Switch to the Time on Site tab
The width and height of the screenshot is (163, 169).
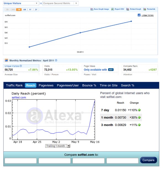click(109, 85)
